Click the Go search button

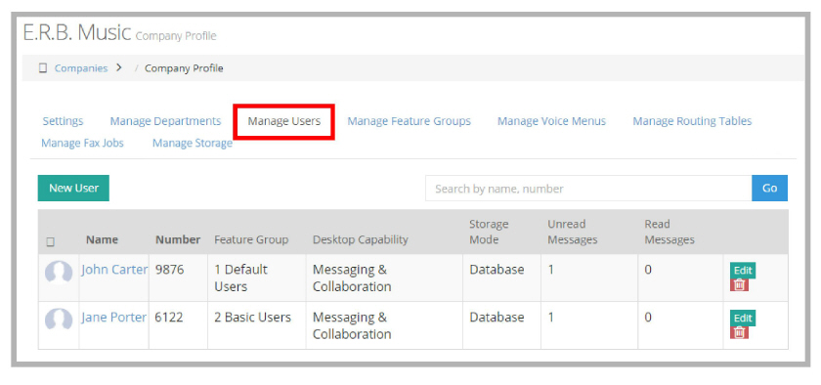pyautogui.click(x=769, y=188)
